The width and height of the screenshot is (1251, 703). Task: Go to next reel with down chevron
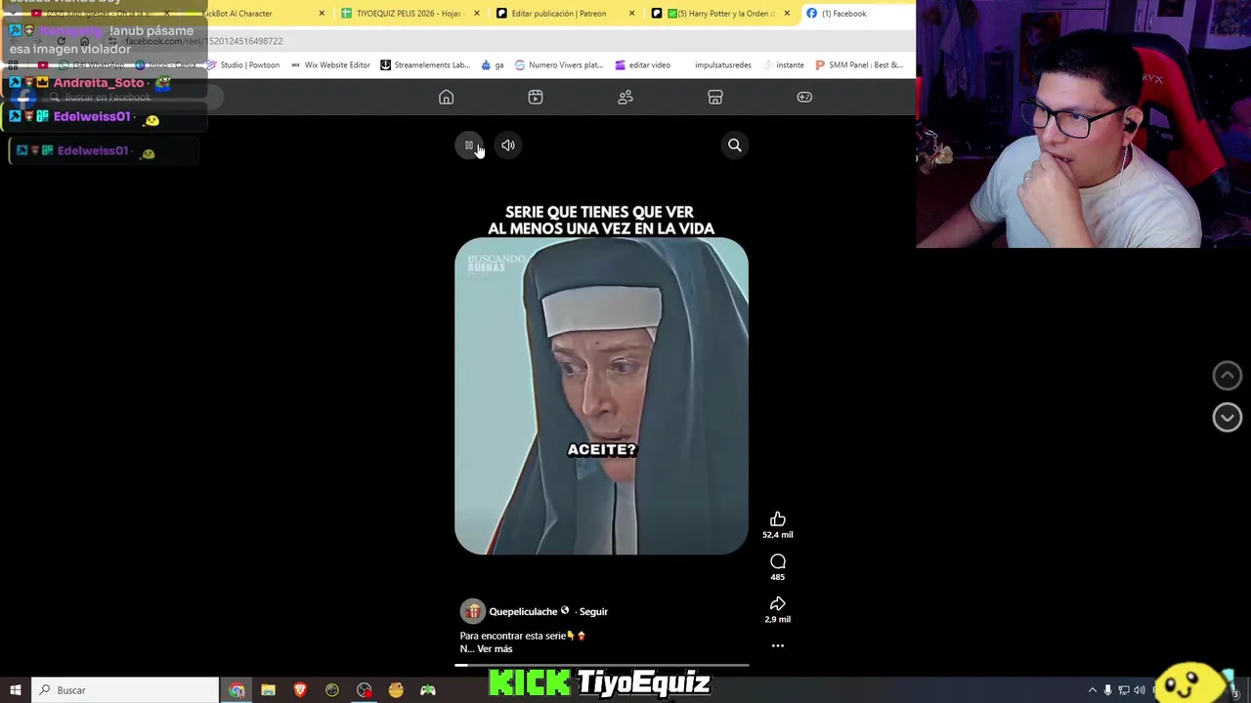click(1228, 417)
